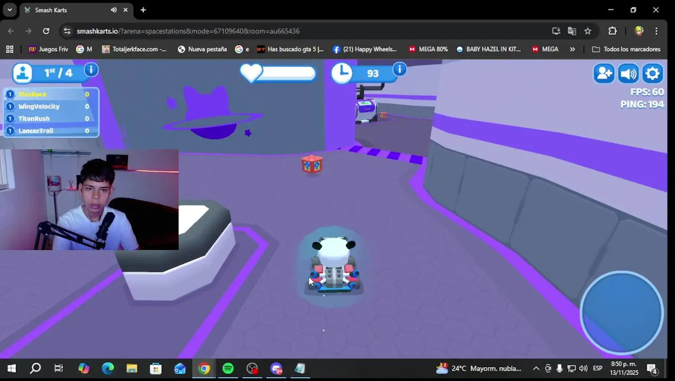Select WingVelocity in the leaderboard

(50, 106)
